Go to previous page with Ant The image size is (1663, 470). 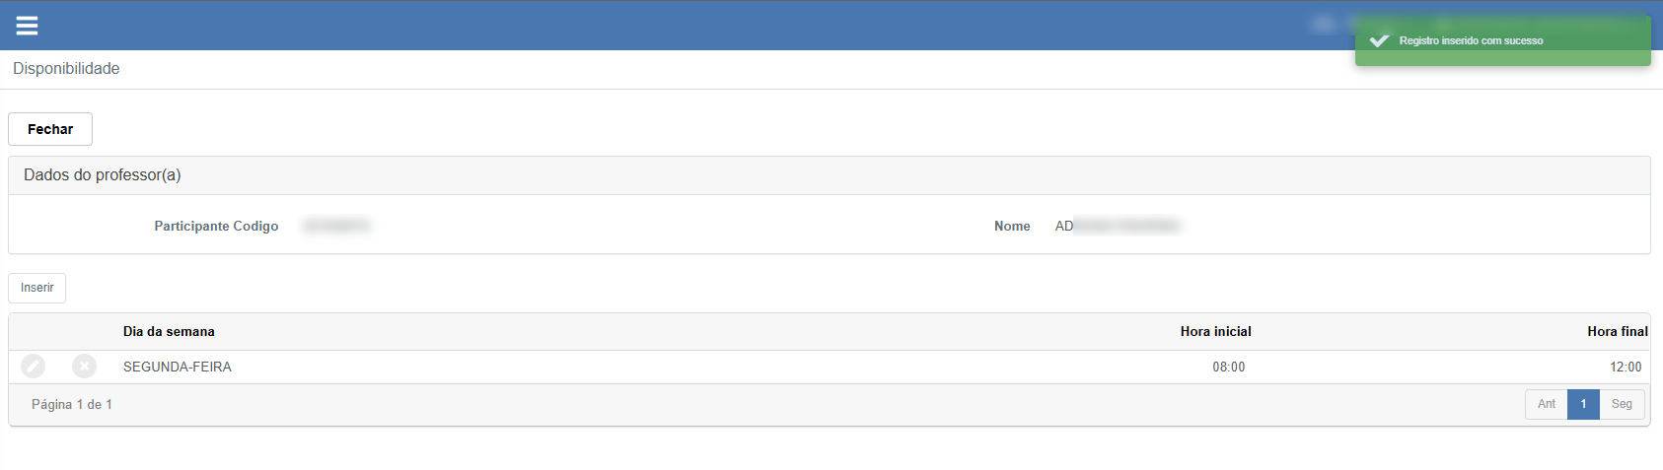click(1546, 404)
